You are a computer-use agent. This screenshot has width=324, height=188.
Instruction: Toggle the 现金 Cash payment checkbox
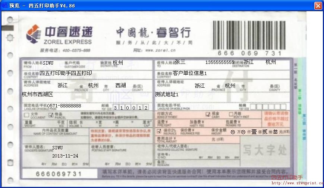tap(208, 114)
